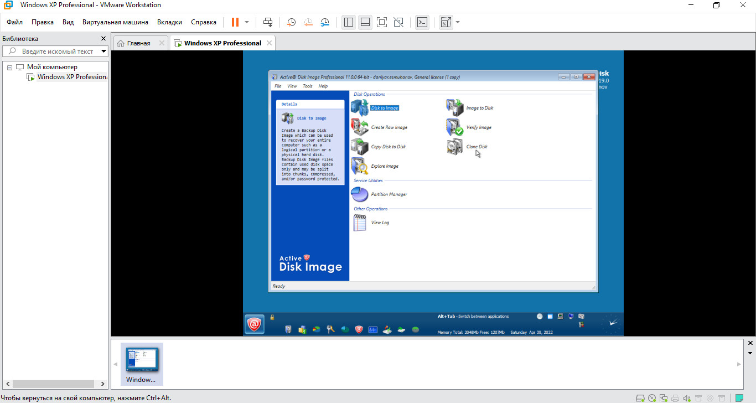Launch Copy Disk to Disk
Screen dimensions: 756x403
coord(379,147)
